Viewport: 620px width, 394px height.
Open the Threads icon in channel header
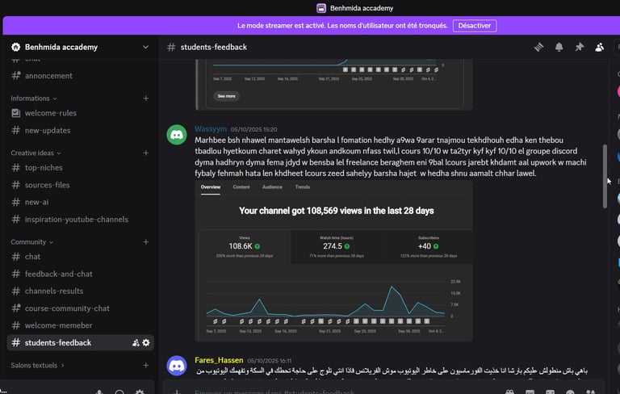pos(538,47)
